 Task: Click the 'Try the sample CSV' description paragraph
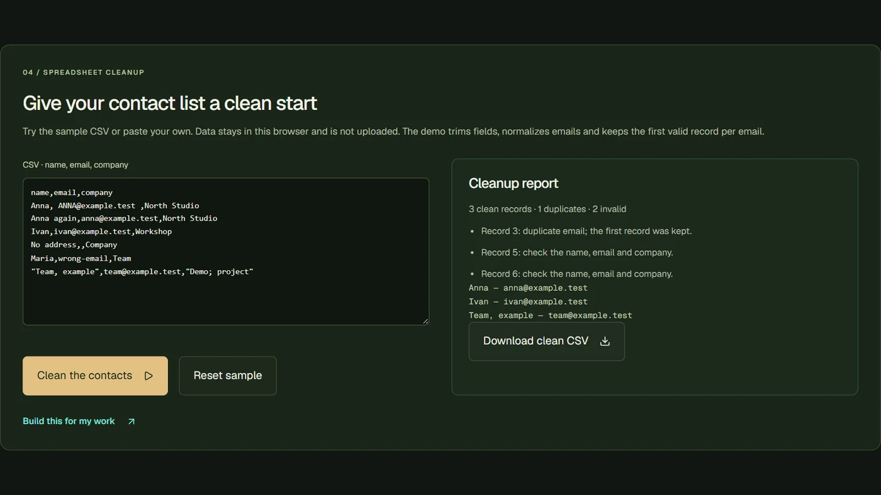pyautogui.click(x=393, y=132)
